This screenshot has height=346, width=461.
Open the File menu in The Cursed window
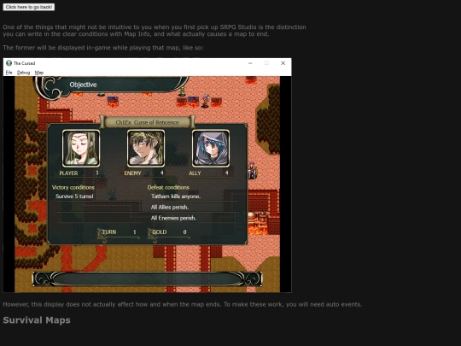coord(9,73)
